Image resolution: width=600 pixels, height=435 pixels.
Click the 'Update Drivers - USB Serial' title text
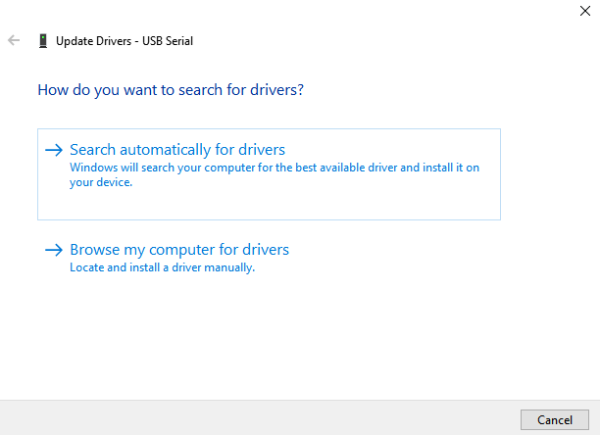(x=125, y=41)
